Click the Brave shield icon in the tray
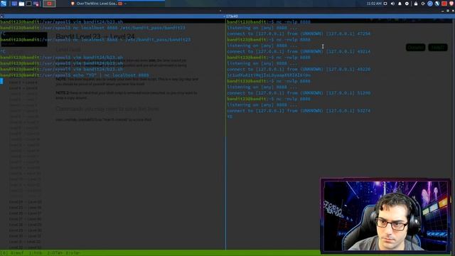This screenshot has height=256, width=455. click(x=451, y=4)
